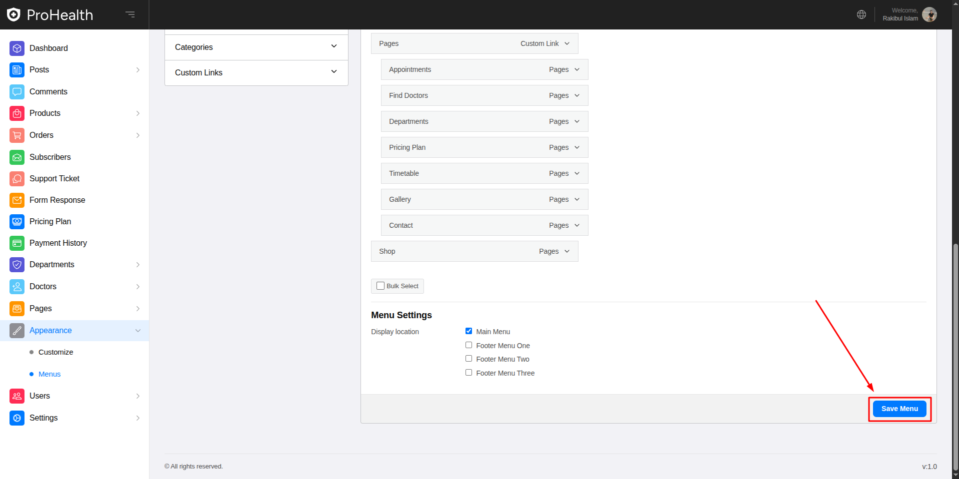The width and height of the screenshot is (959, 479).
Task: Expand the Departments menu item arrow
Action: point(577,121)
